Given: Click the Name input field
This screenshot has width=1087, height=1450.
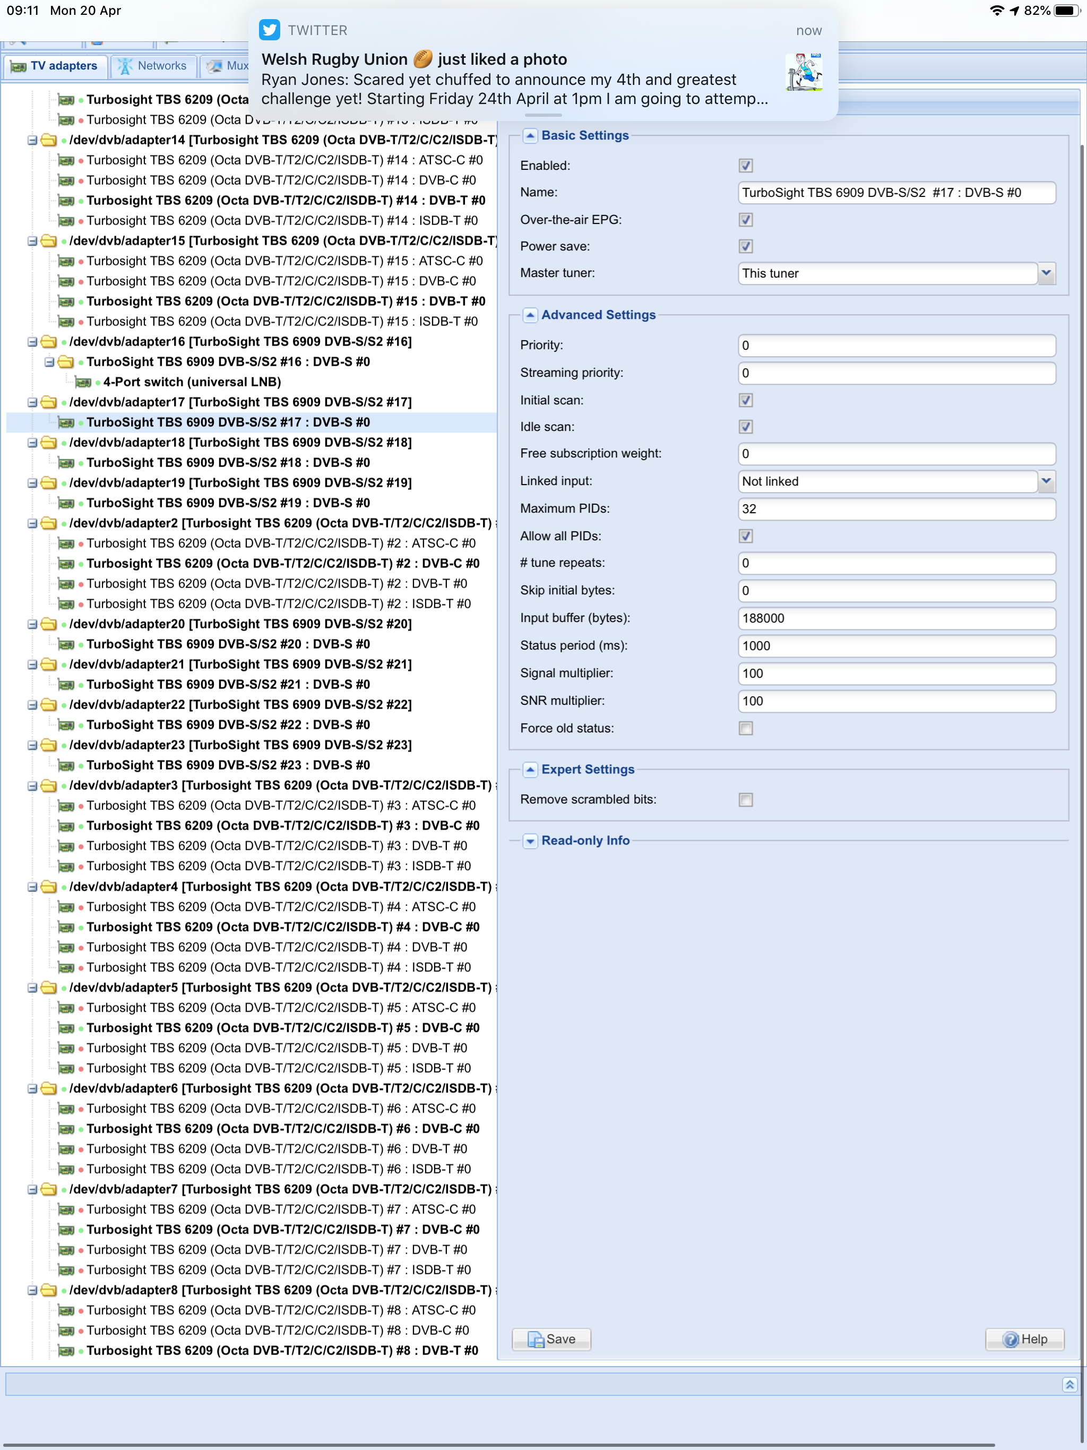Looking at the screenshot, I should point(896,193).
